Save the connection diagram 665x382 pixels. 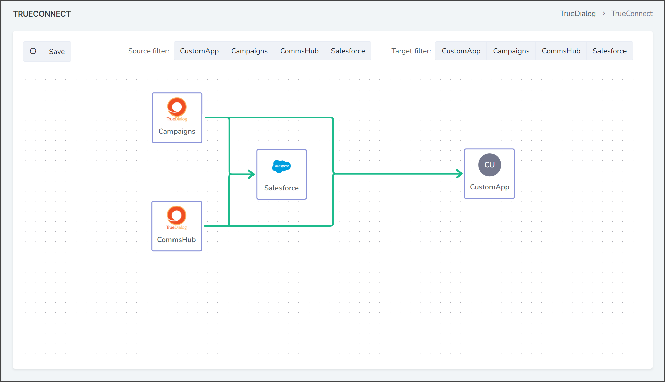coord(57,51)
